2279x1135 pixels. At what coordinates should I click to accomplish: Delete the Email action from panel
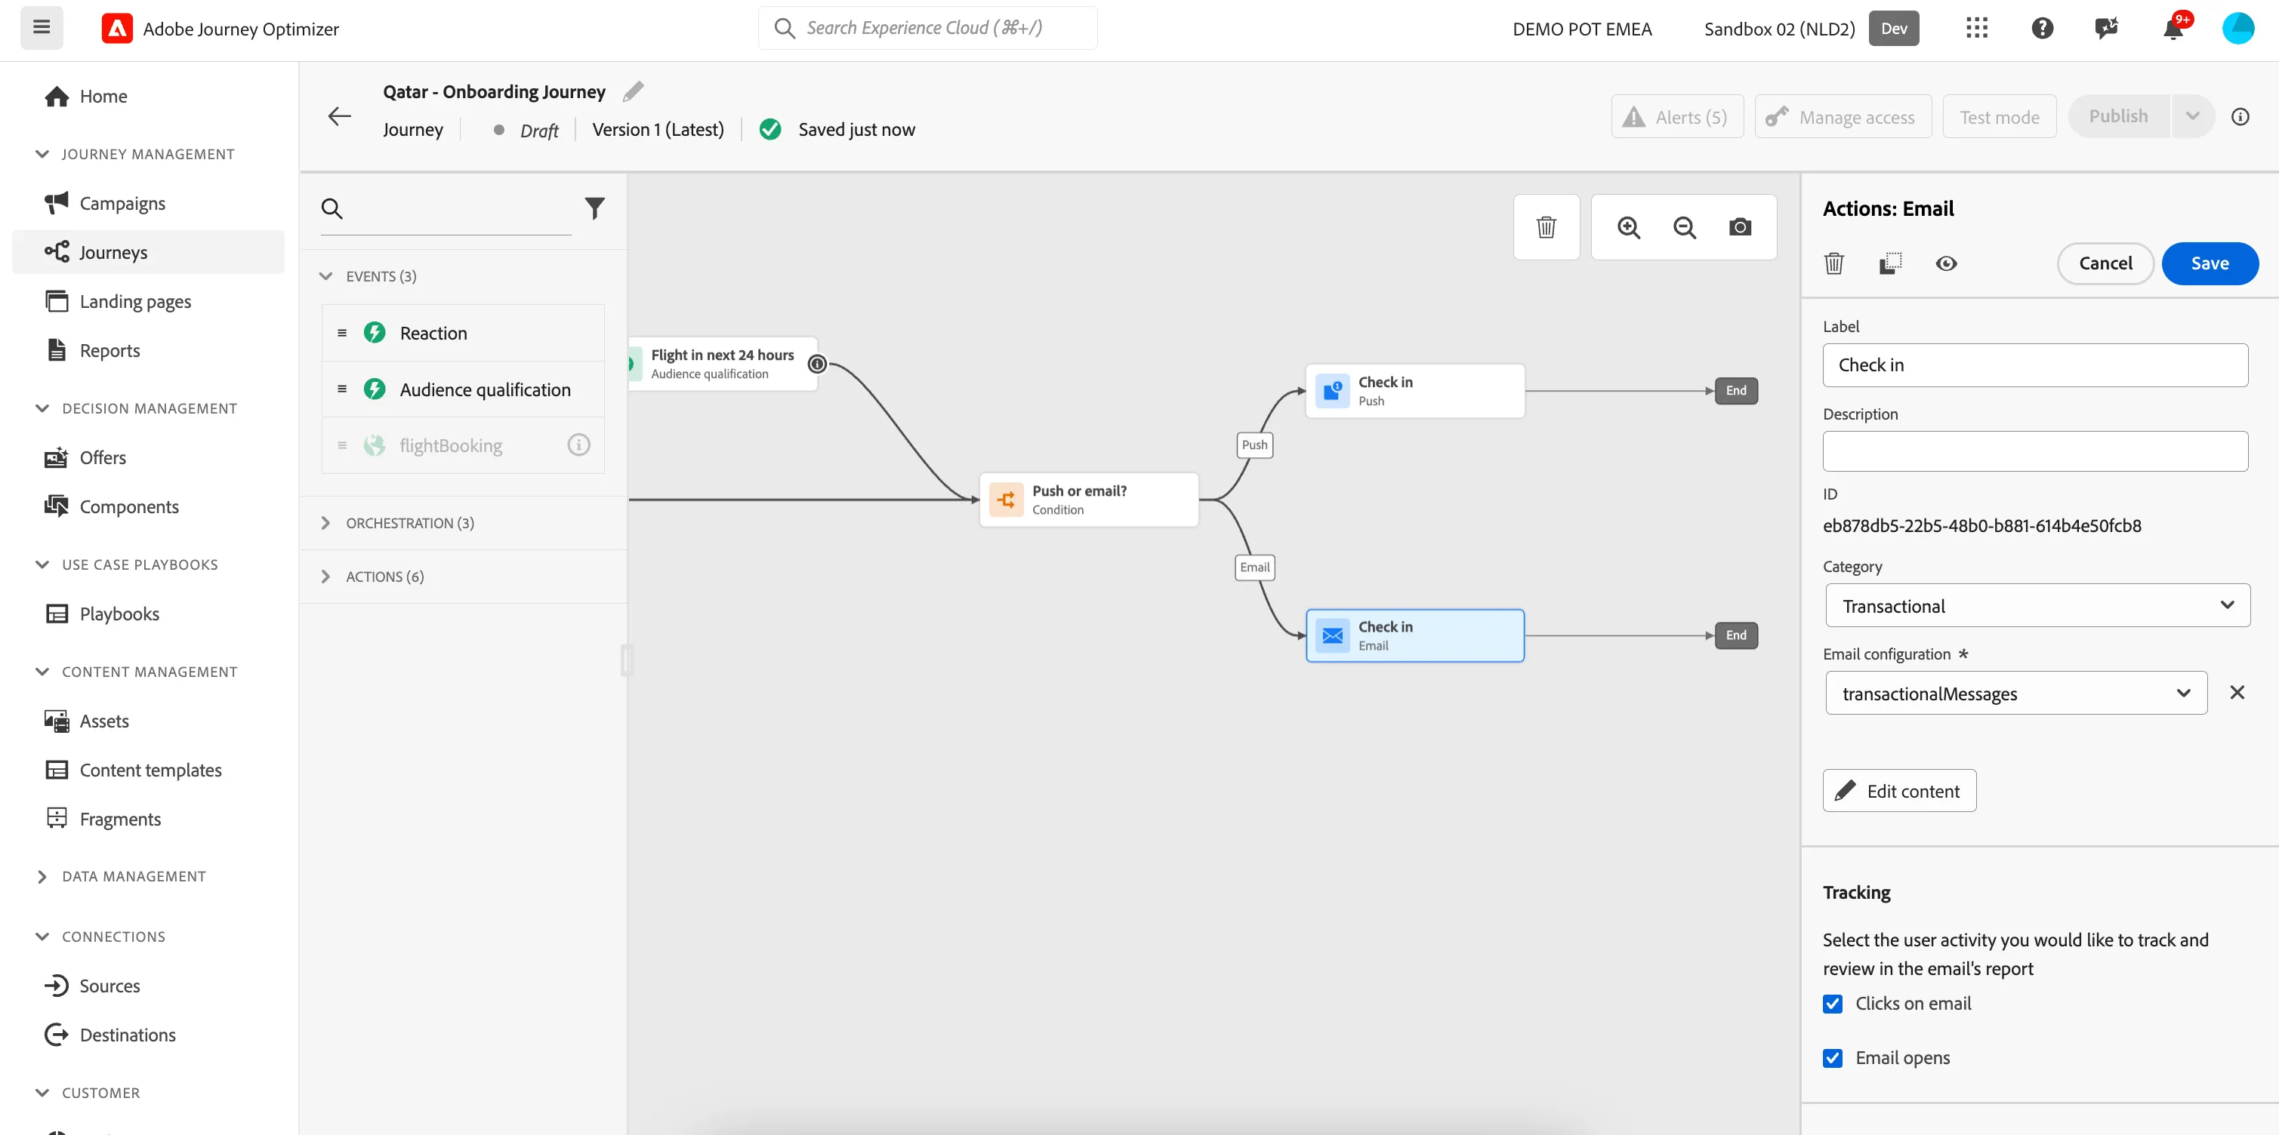coord(1834,263)
